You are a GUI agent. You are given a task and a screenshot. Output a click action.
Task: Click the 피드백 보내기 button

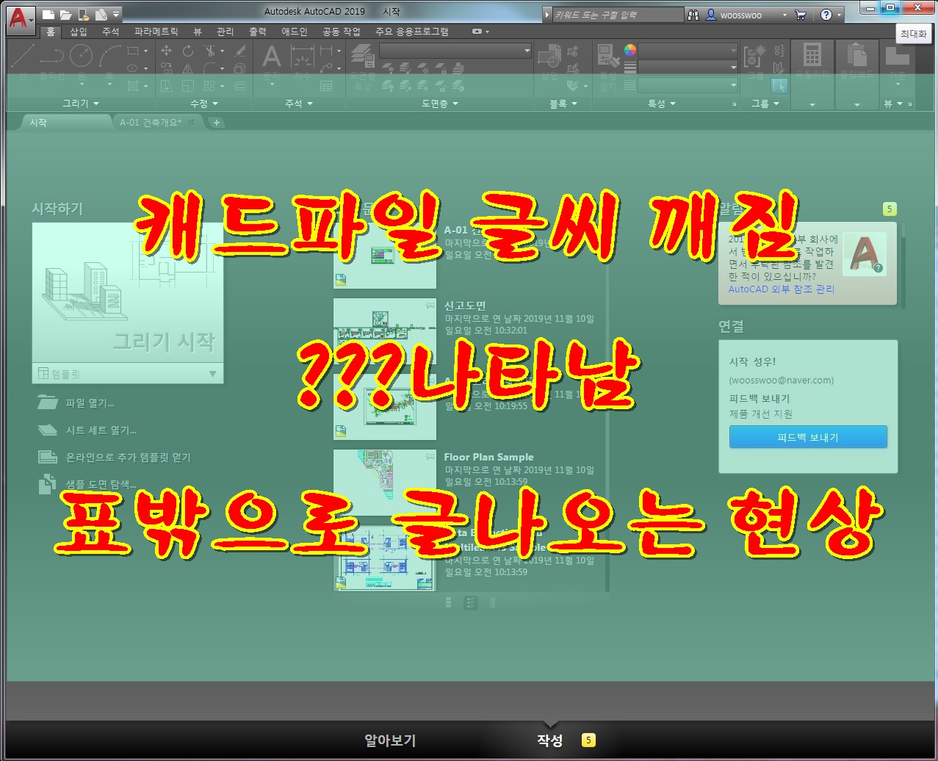pyautogui.click(x=808, y=437)
